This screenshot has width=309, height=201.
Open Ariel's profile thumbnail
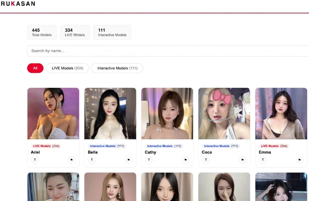tap(53, 113)
